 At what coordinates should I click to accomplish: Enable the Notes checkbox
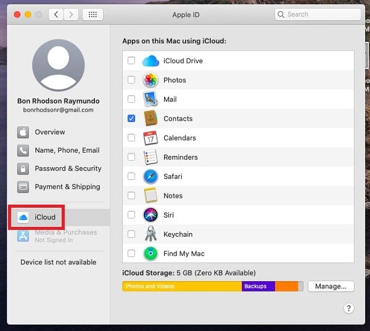coord(131,195)
